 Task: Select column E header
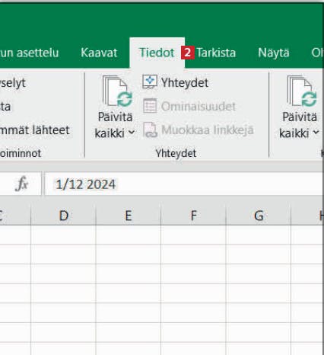[129, 216]
